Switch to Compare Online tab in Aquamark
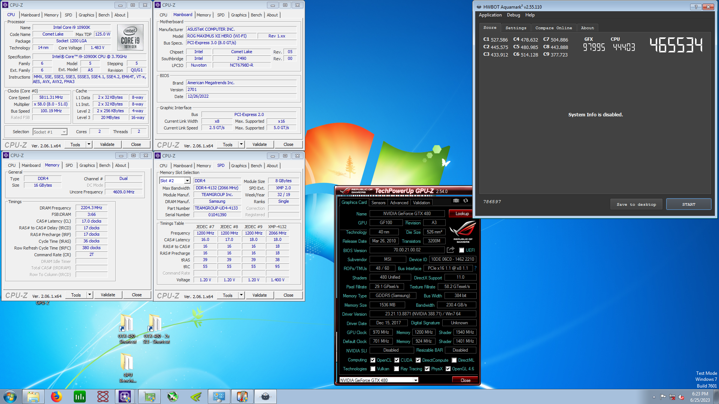719x404 pixels. pyautogui.click(x=553, y=28)
